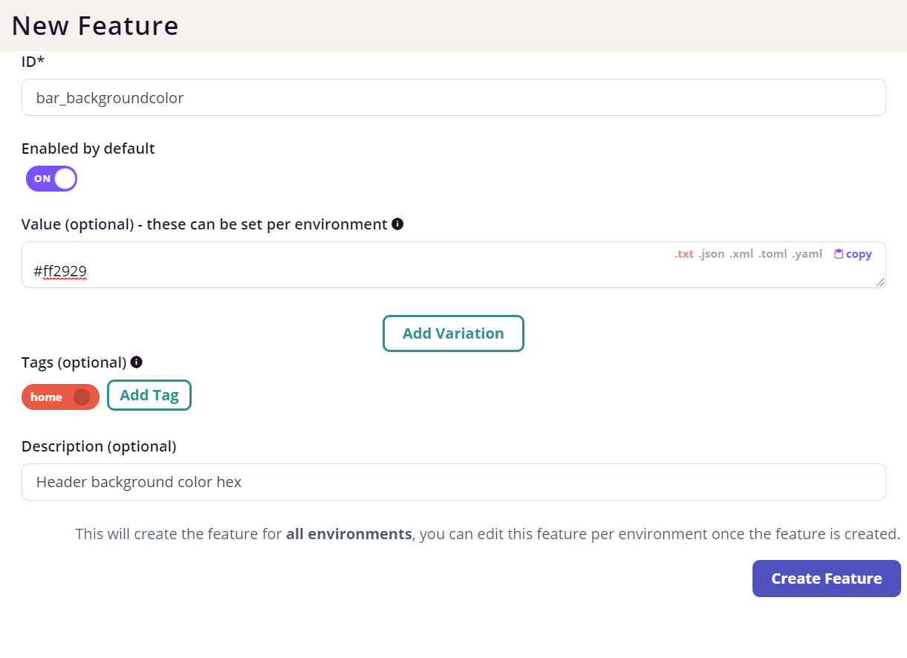
Task: Click the value textarea resize grip
Action: click(880, 282)
